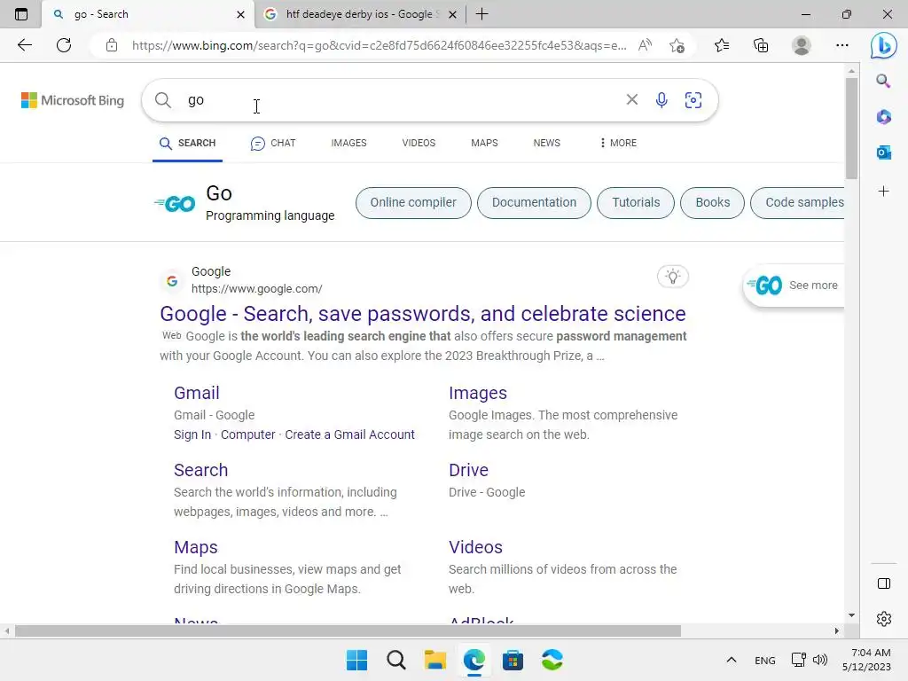Image resolution: width=908 pixels, height=681 pixels.
Task: Start voice search microphone icon
Action: (x=661, y=100)
